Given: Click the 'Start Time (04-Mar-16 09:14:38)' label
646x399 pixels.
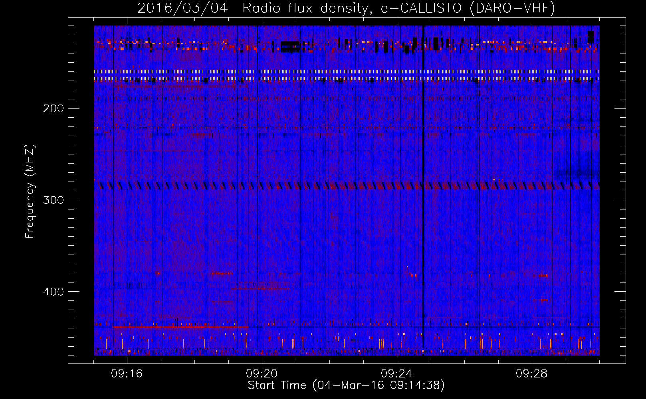Looking at the screenshot, I should 346,385.
